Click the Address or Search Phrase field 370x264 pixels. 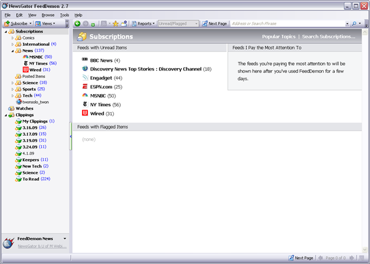[x=288, y=24]
